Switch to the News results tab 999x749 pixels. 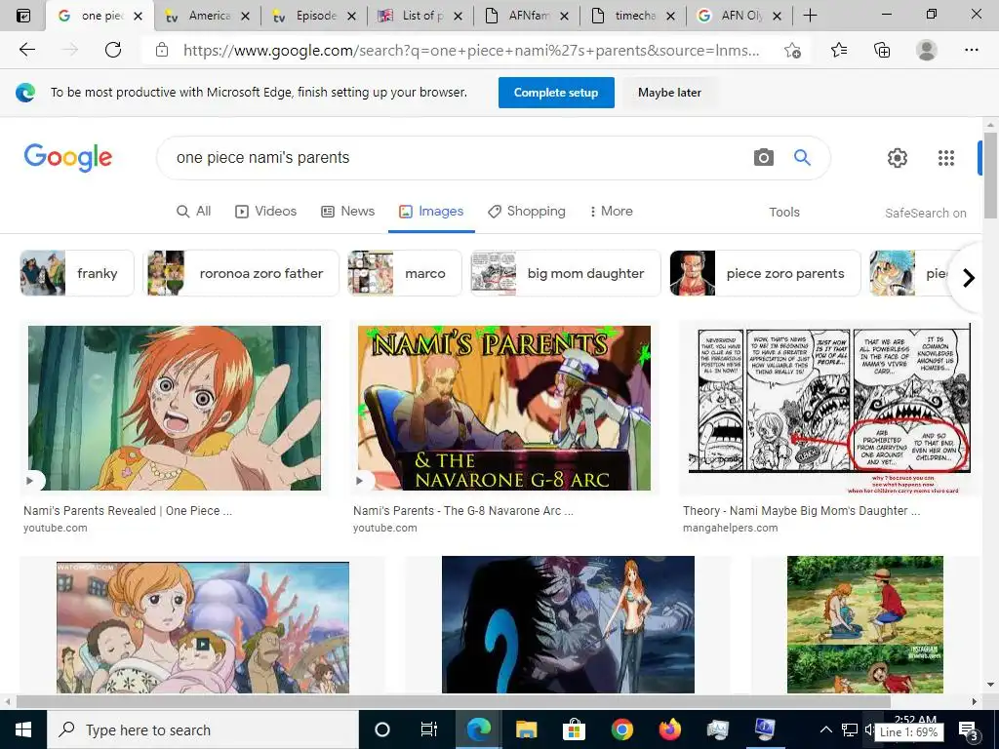click(x=347, y=212)
